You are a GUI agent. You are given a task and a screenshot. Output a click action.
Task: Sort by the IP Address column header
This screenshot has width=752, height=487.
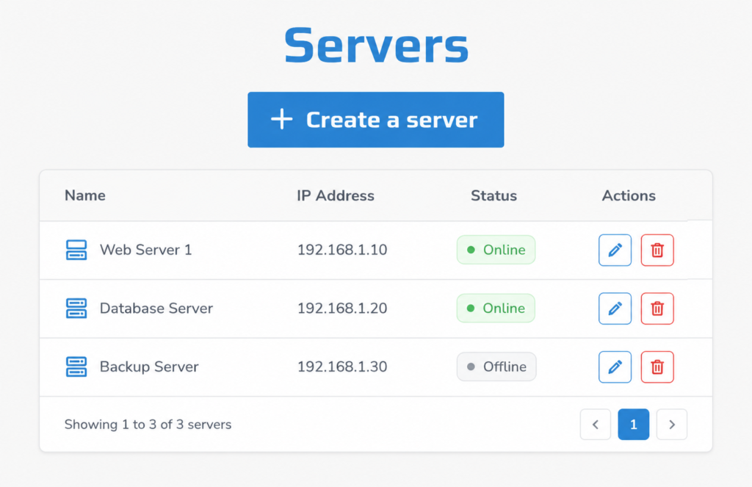[x=335, y=195]
